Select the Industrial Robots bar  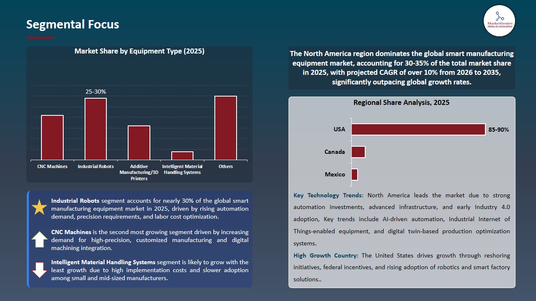click(x=95, y=129)
